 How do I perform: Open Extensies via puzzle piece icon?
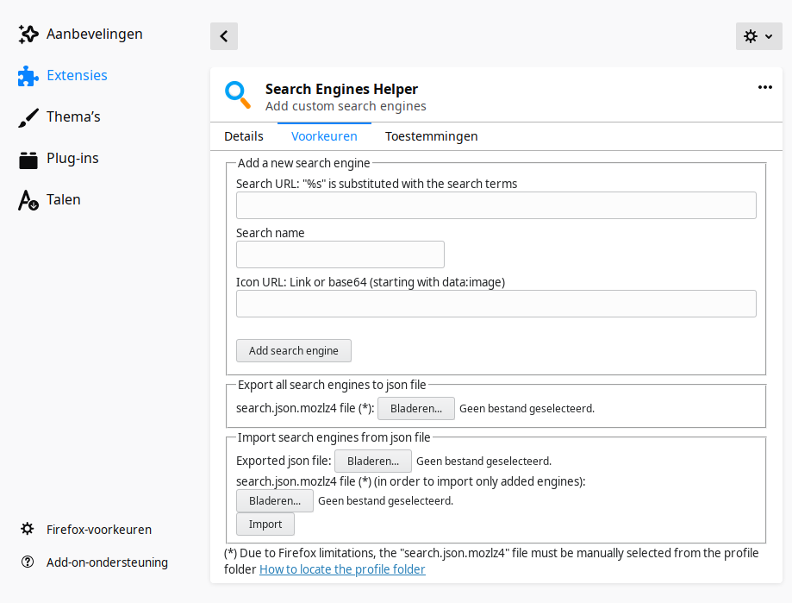coord(28,76)
